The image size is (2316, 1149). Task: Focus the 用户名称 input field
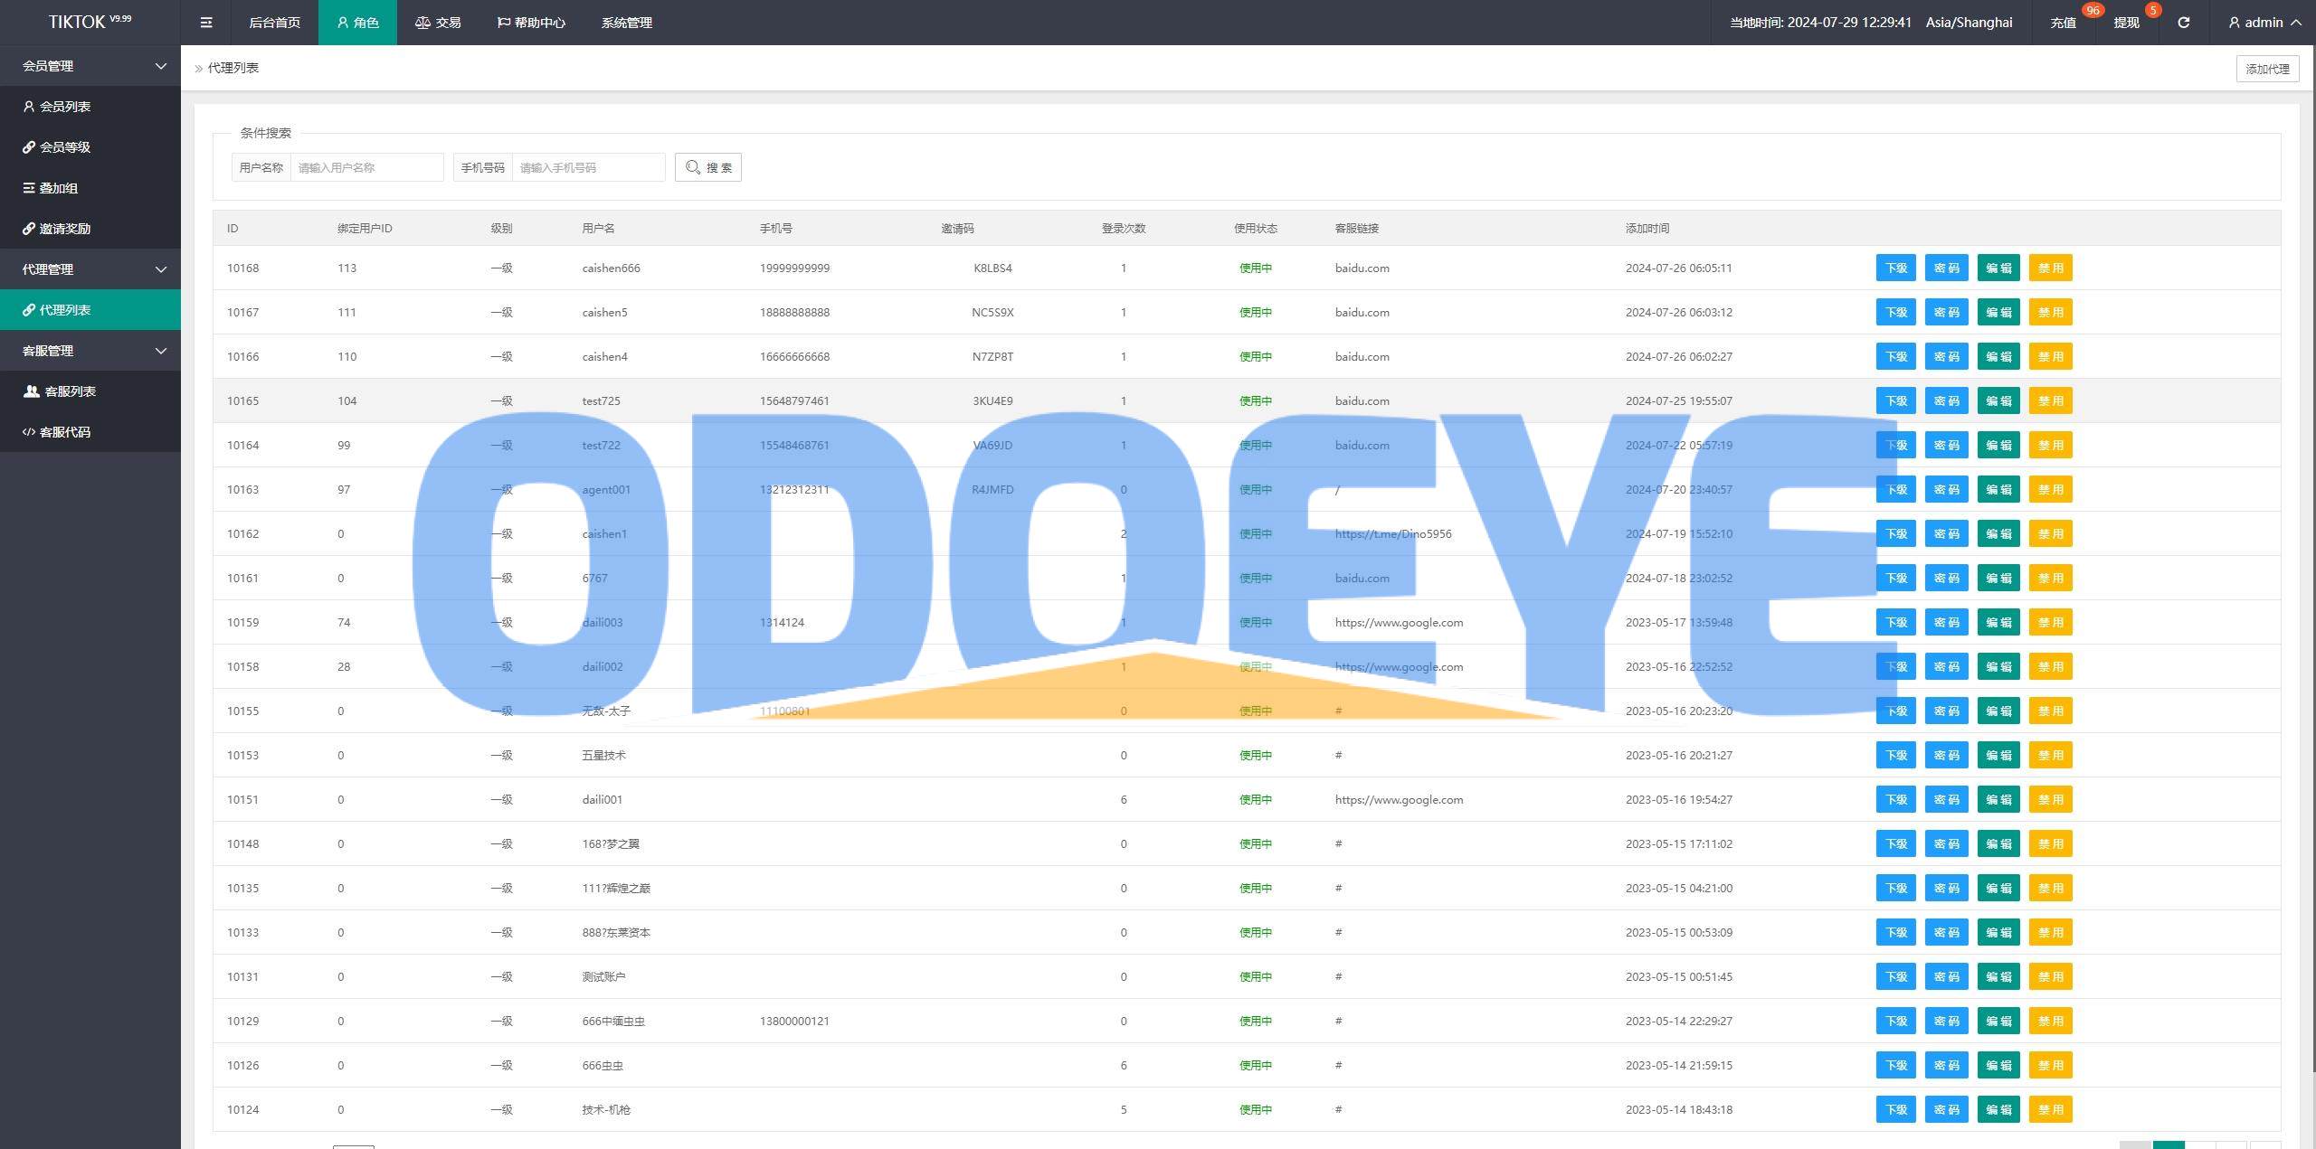[x=366, y=167]
